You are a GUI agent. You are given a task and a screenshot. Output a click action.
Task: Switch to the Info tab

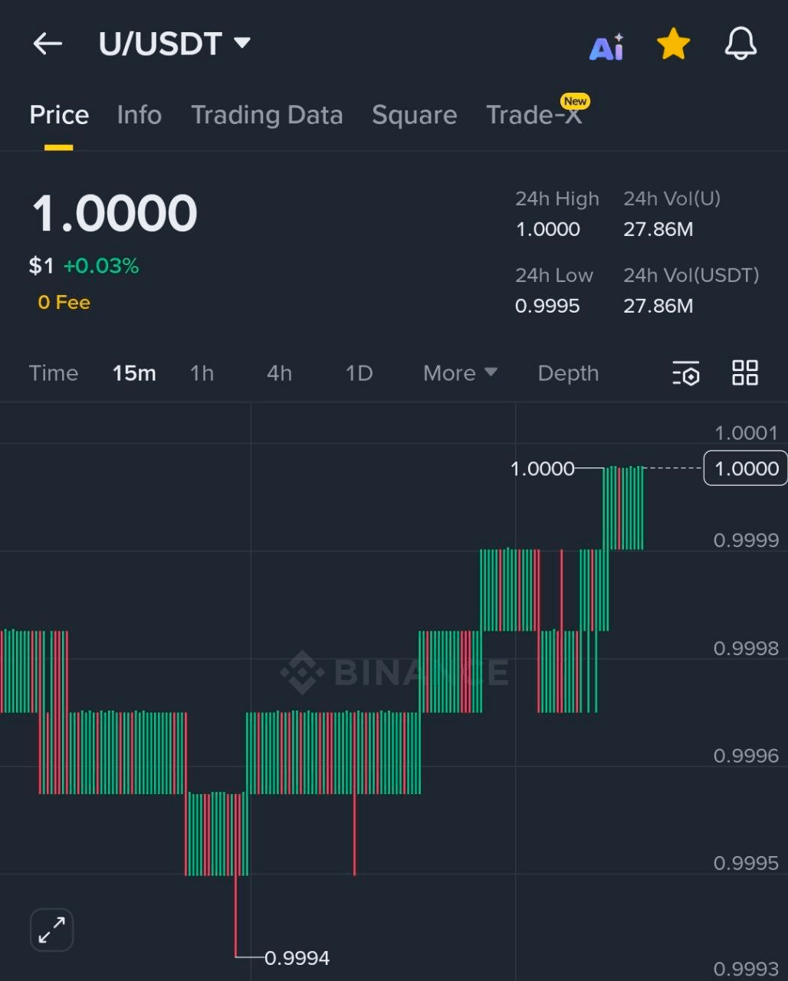pyautogui.click(x=140, y=115)
